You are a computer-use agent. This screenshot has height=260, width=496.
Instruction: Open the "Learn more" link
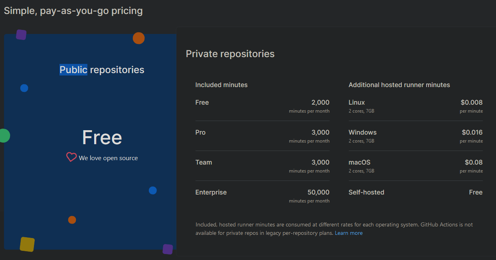(349, 233)
